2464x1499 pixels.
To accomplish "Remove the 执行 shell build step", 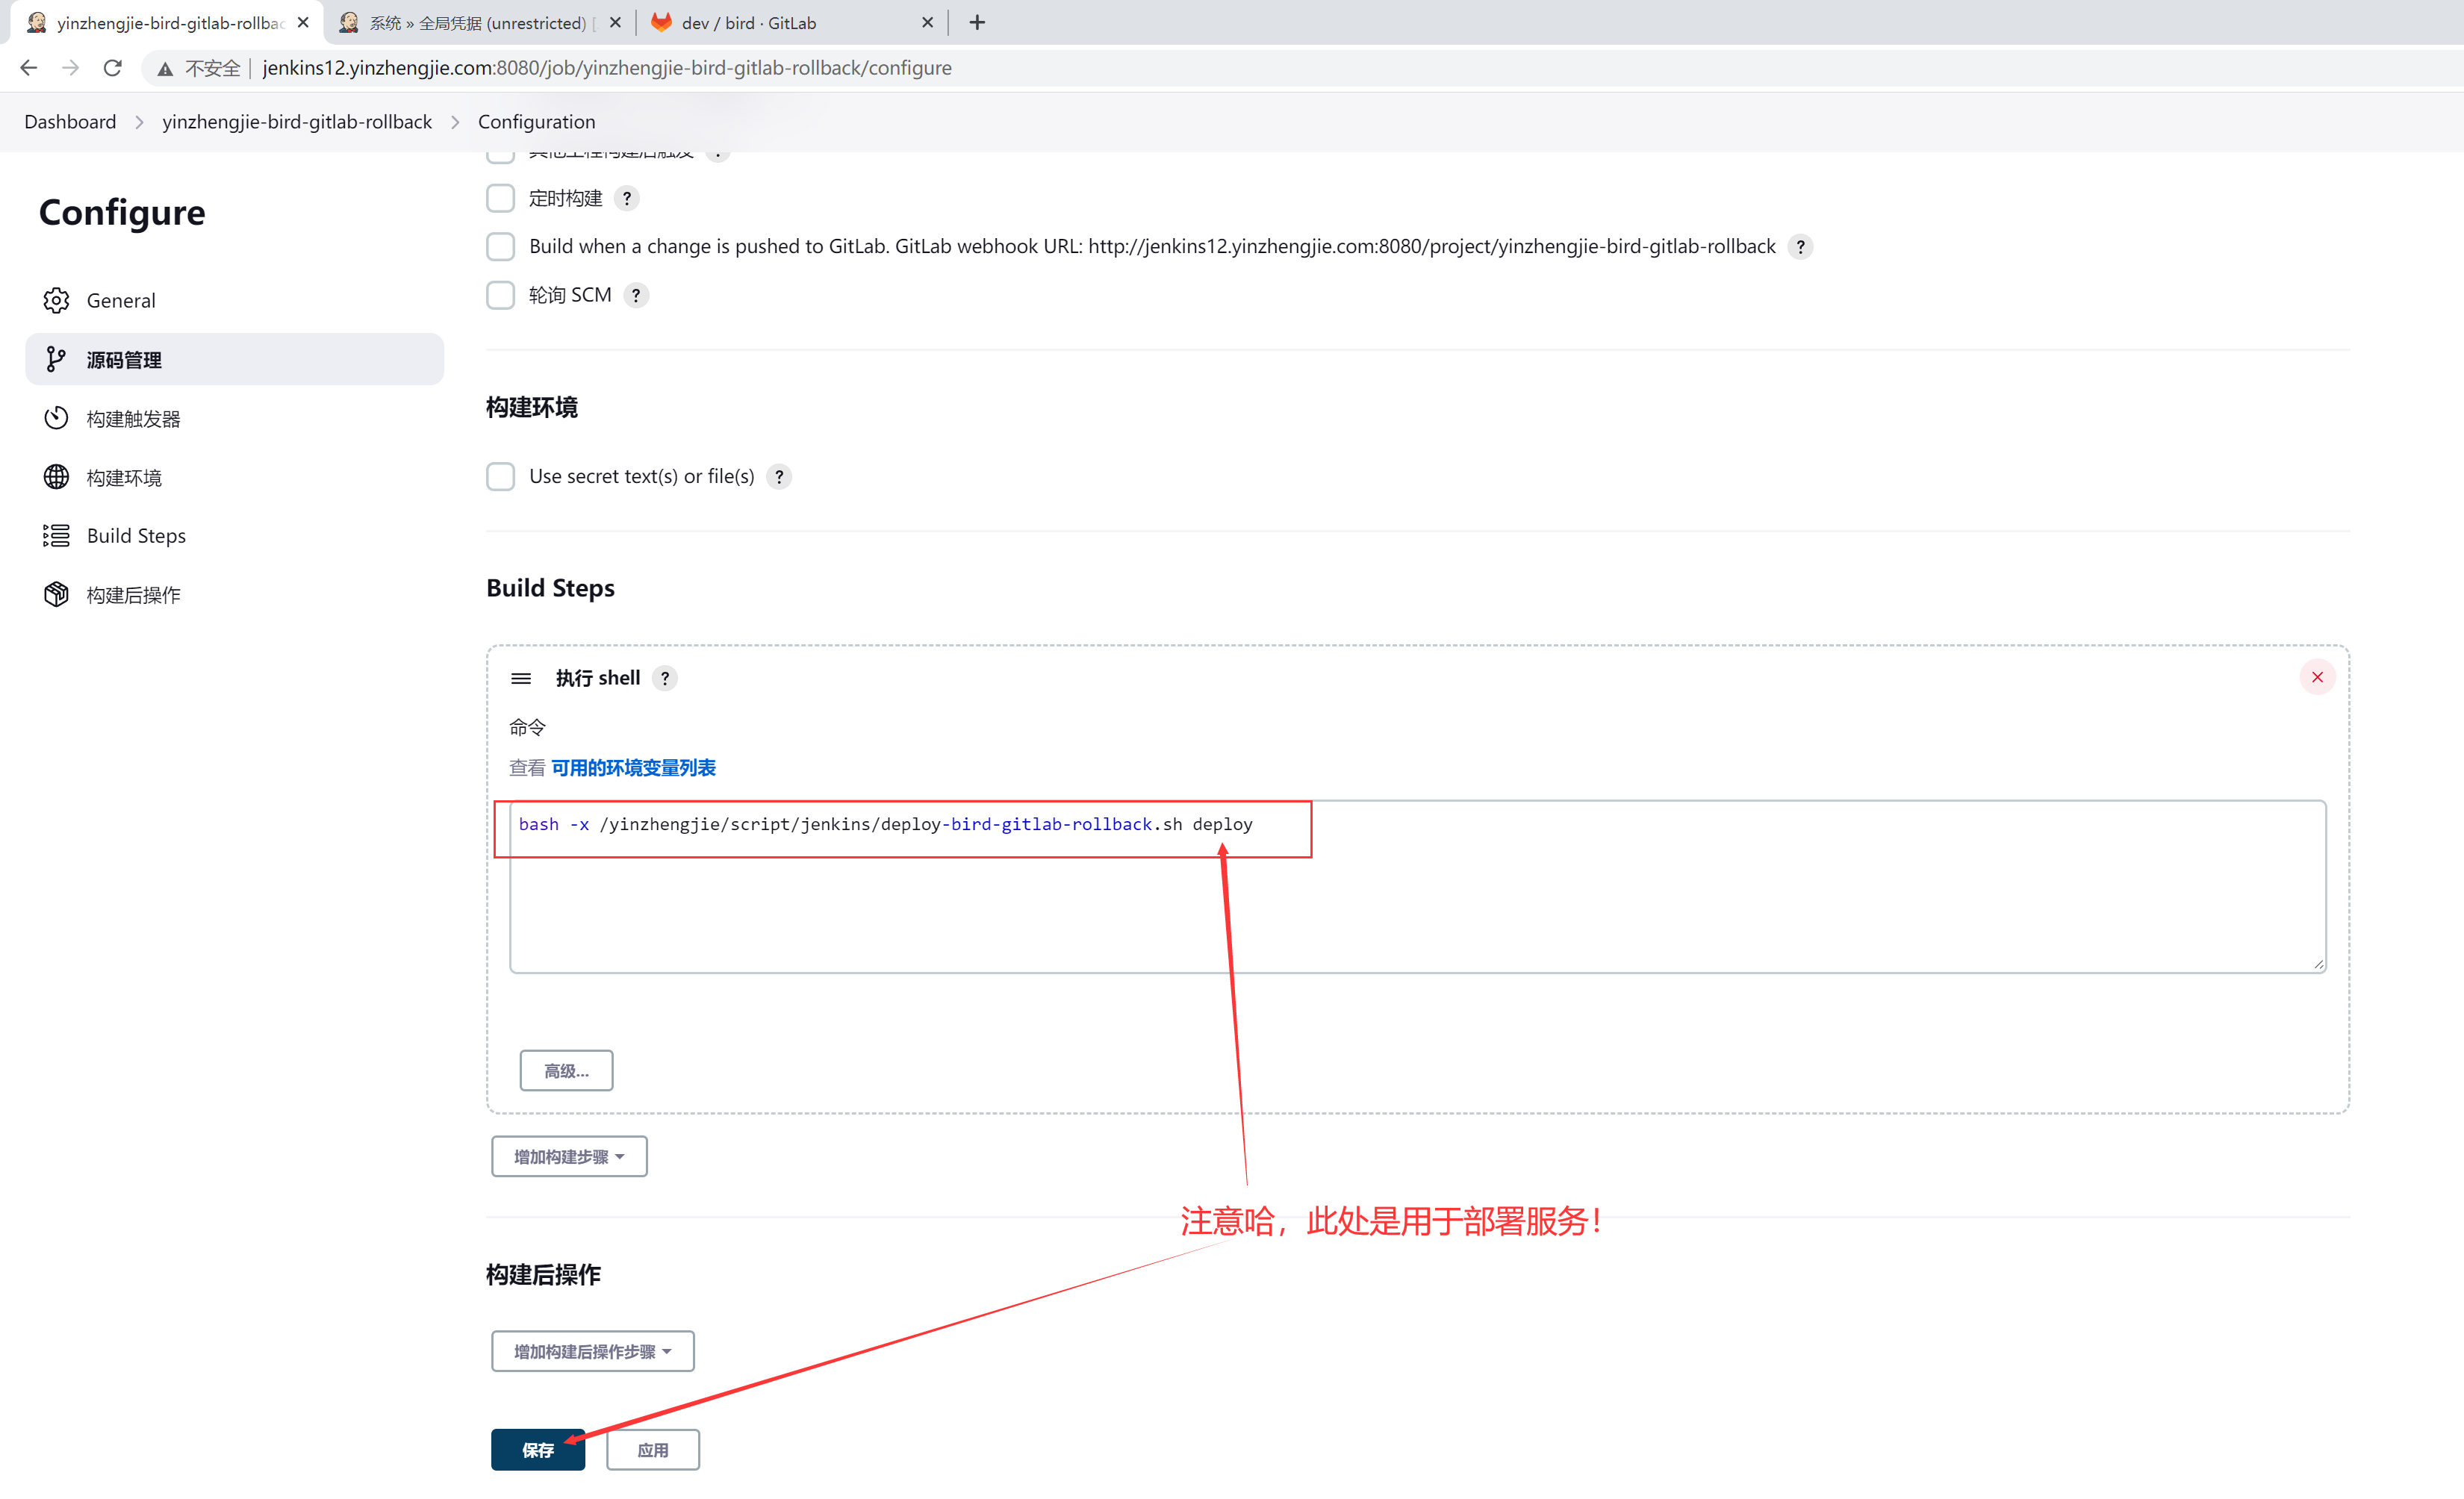I will (x=2316, y=678).
